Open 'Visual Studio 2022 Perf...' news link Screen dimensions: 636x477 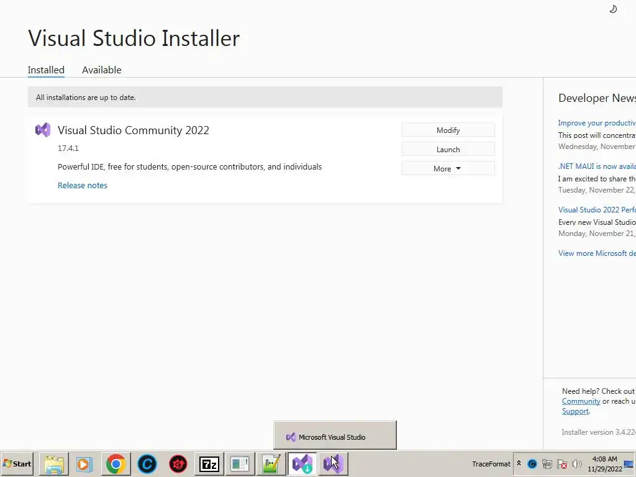click(x=597, y=210)
